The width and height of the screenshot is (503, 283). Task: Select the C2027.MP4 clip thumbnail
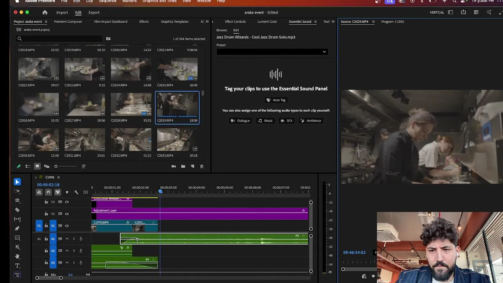click(x=84, y=105)
